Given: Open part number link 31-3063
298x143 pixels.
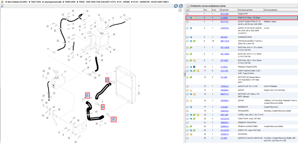Looking at the screenshot, I should 224,138.
